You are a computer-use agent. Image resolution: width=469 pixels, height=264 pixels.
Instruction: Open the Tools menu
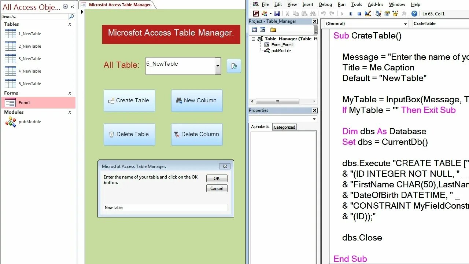357,4
